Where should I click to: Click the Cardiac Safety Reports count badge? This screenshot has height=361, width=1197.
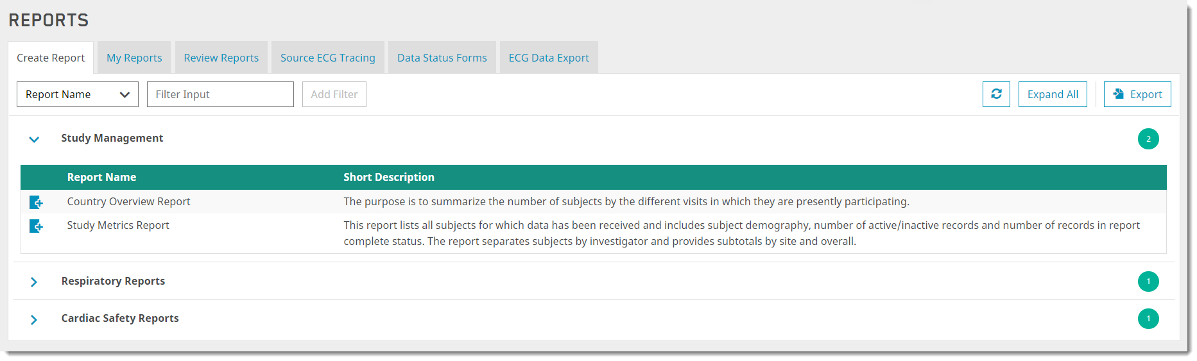1148,319
